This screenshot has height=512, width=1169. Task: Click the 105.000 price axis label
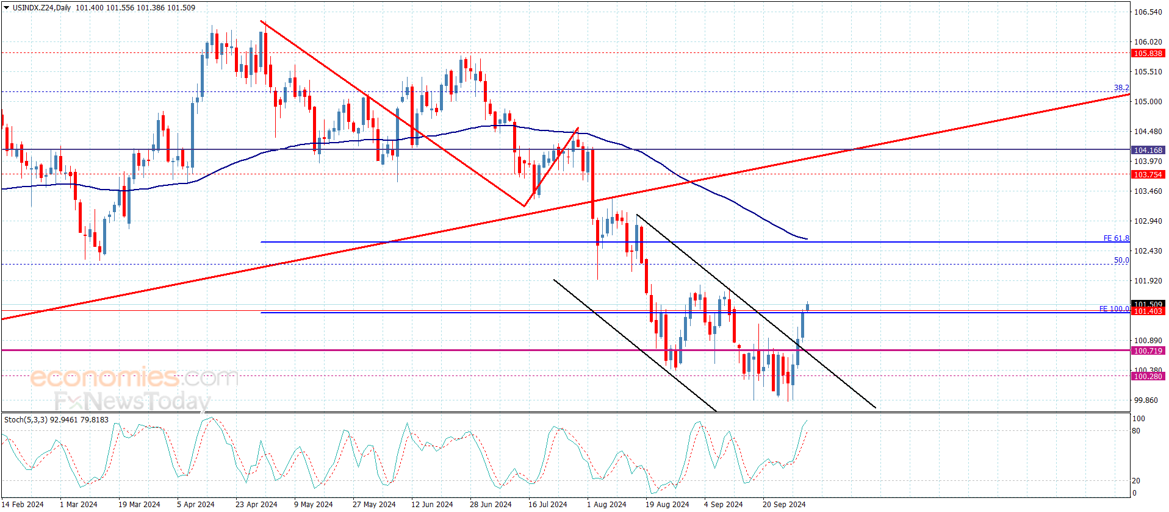click(x=1148, y=101)
